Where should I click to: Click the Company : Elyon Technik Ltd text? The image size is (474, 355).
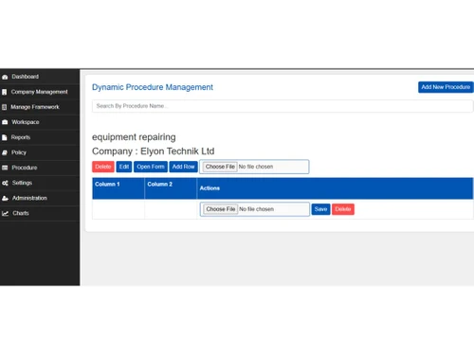pos(153,151)
